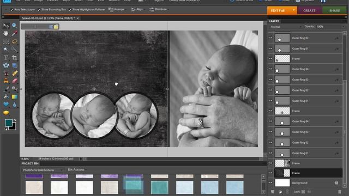Select the Magic Wand tool

tap(6, 50)
